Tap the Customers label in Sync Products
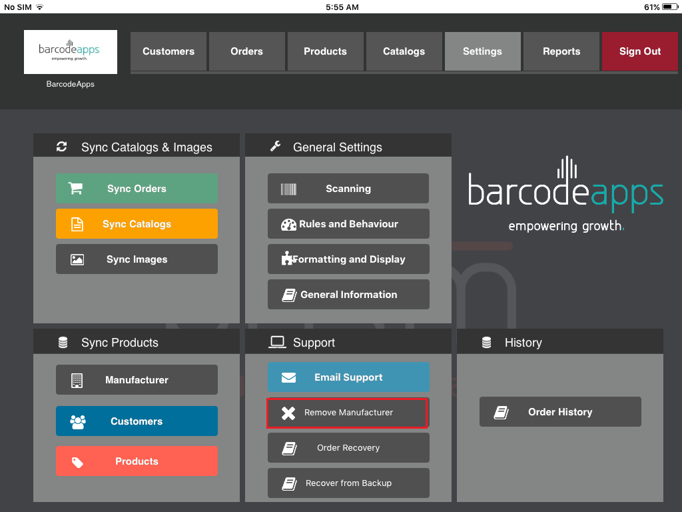682x512 pixels. (137, 421)
